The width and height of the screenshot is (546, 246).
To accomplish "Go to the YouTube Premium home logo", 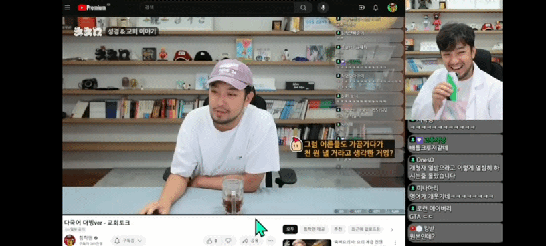I will coord(92,7).
